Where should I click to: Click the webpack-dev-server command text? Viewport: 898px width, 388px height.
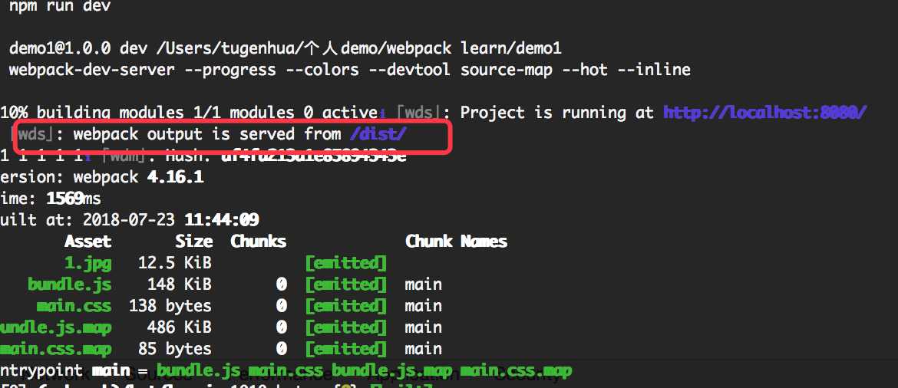tap(142, 70)
